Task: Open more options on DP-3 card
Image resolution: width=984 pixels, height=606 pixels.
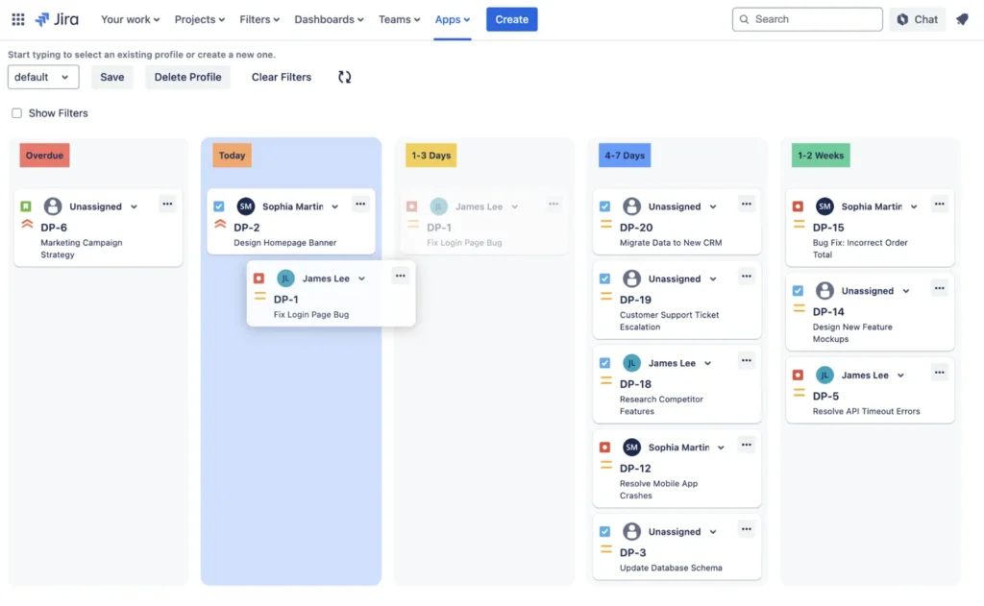Action: (x=746, y=529)
